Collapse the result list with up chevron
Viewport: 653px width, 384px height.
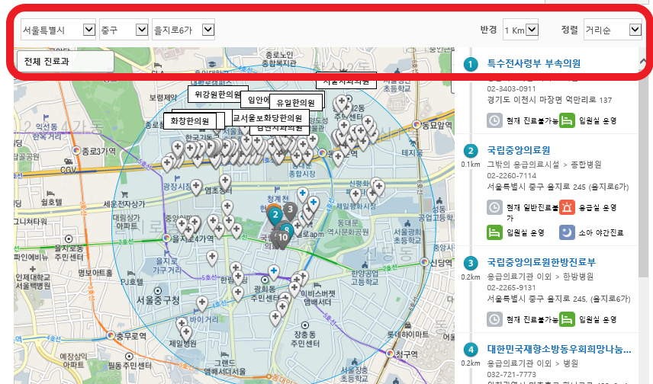point(643,62)
